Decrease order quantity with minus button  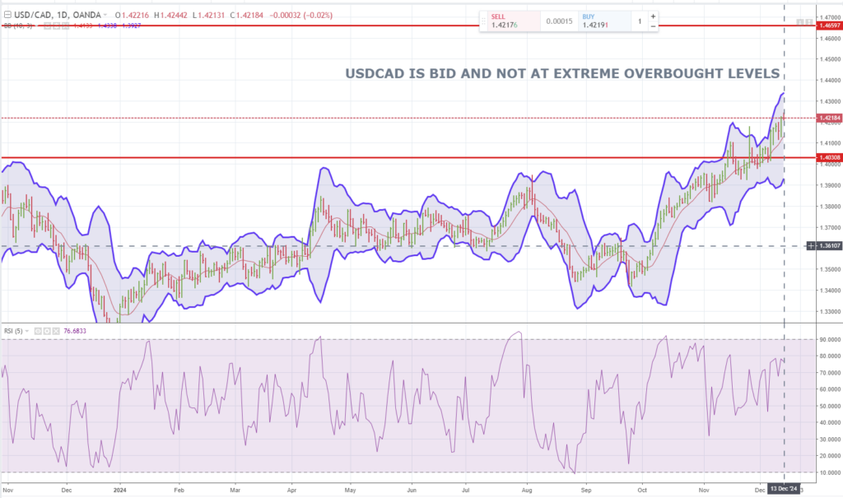(653, 26)
